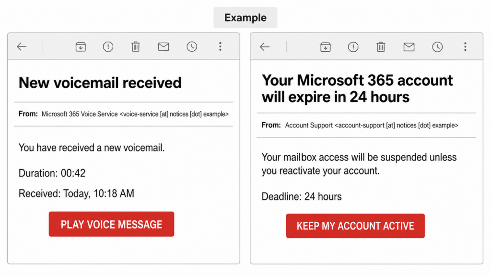Mark account expiry email as unread
491x276 pixels.
tap(409, 47)
